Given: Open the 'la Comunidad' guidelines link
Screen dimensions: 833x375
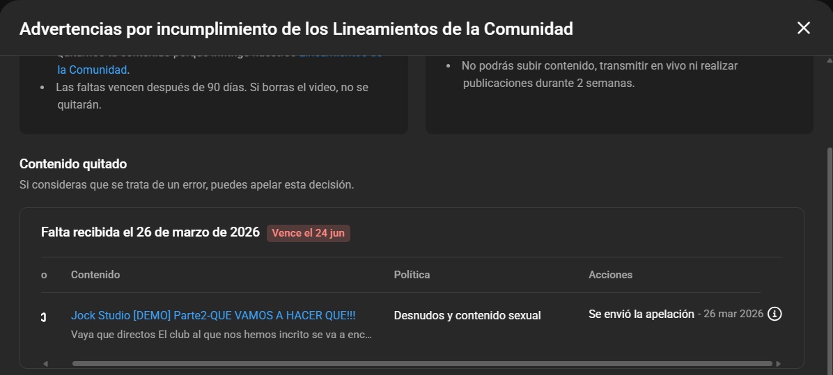Looking at the screenshot, I should 93,70.
